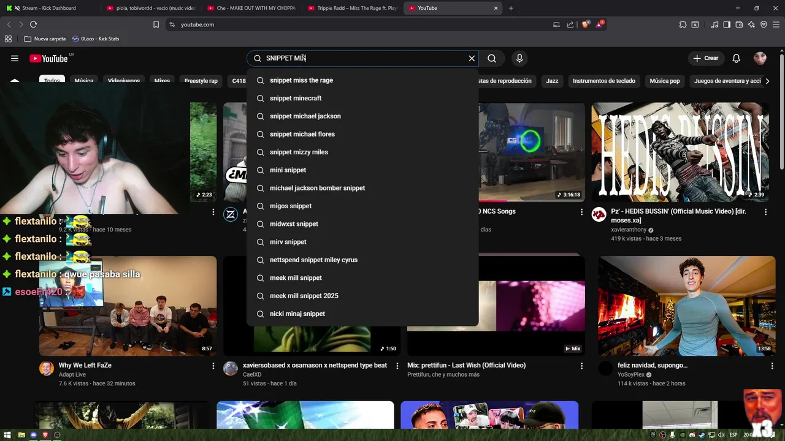Open Brave Leo AI sparkle icon
Image resolution: width=785 pixels, height=441 pixels.
click(x=751, y=24)
